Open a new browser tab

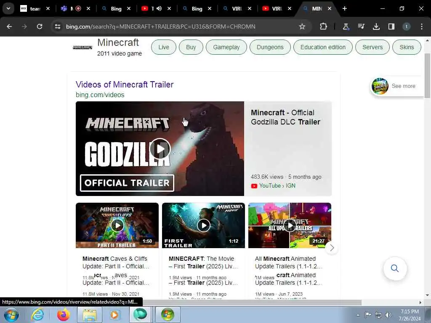coord(344,8)
